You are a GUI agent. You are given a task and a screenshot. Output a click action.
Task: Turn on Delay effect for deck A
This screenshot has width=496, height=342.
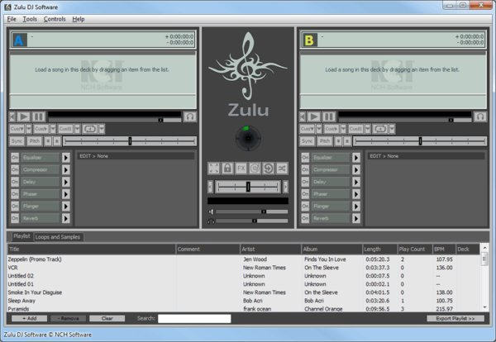(x=15, y=182)
